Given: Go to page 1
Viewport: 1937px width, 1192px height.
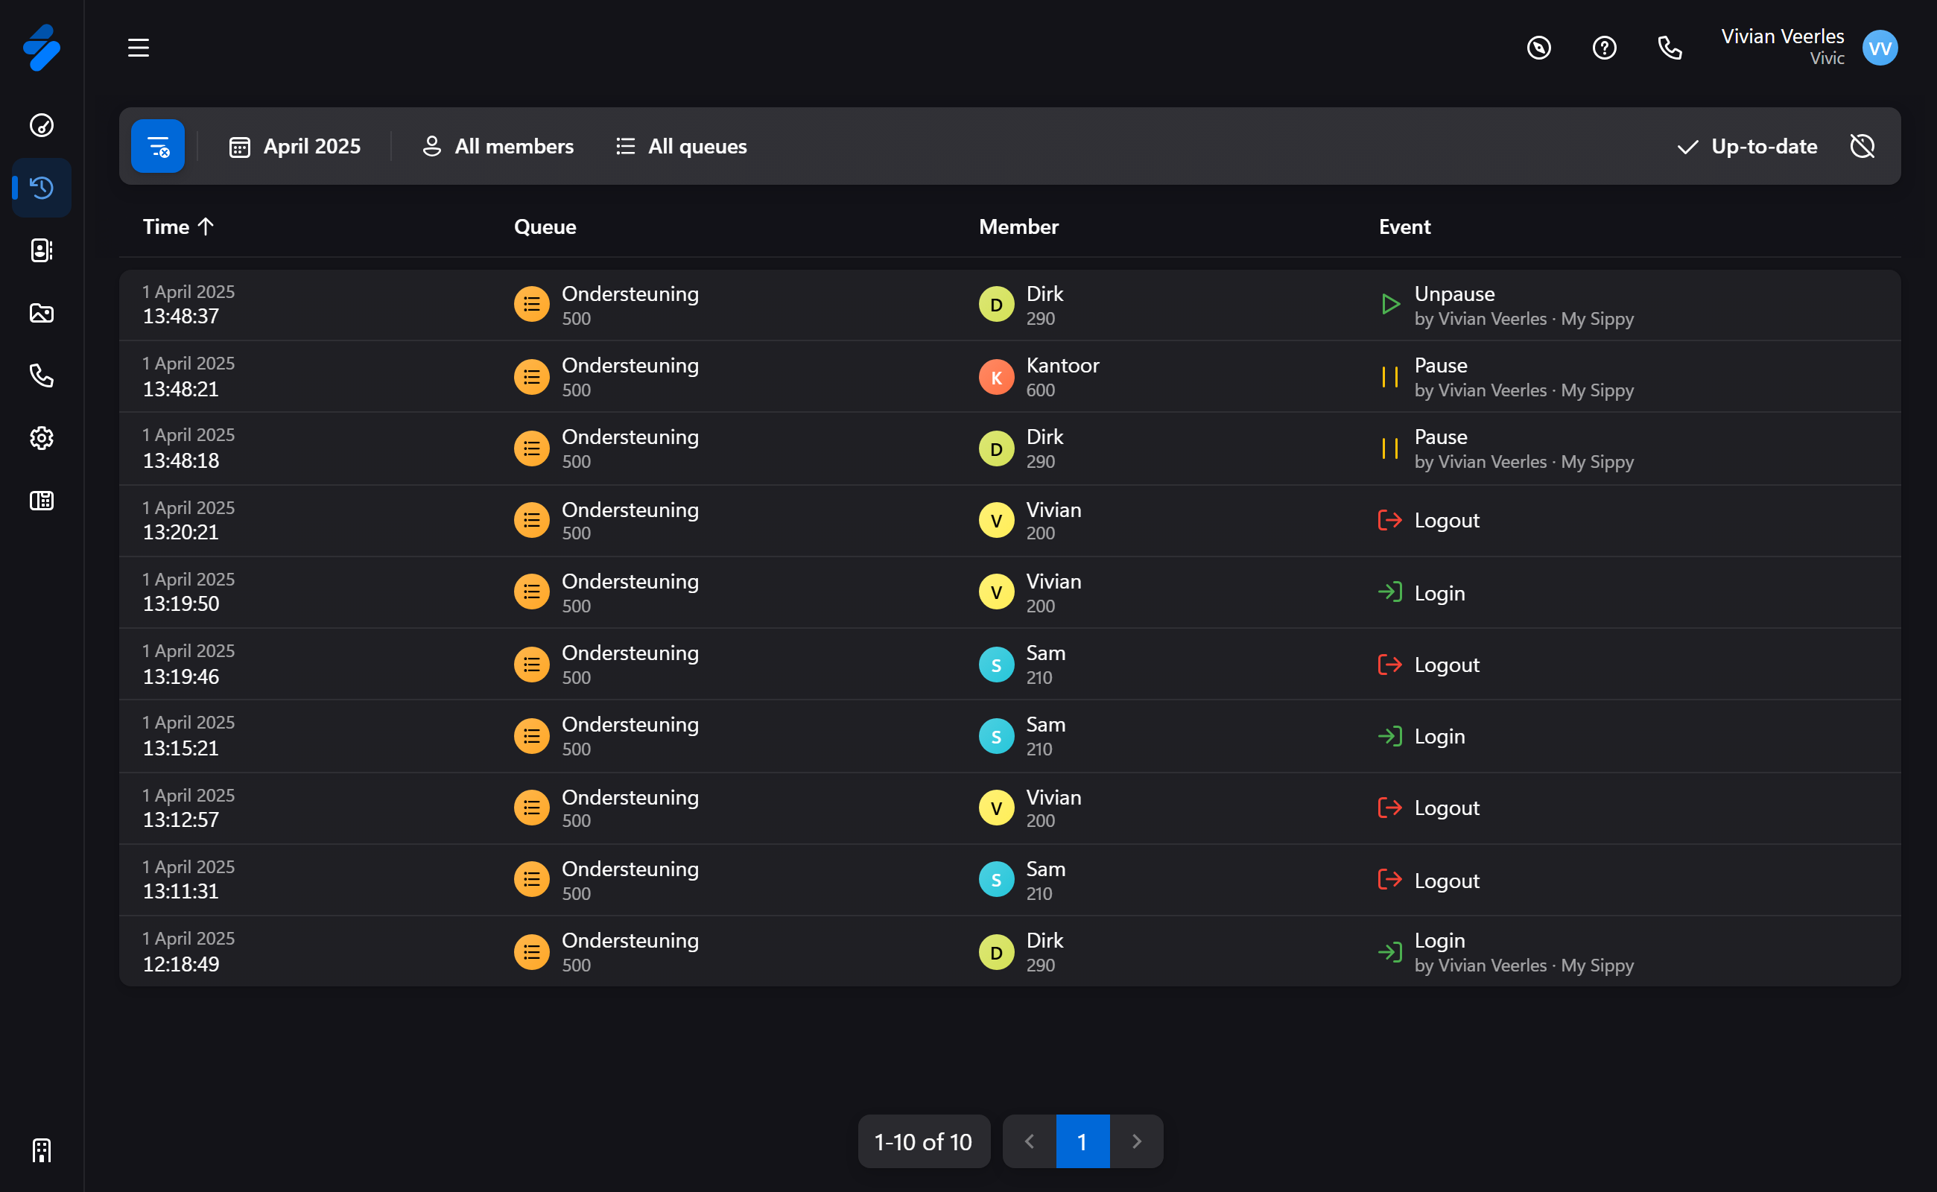Looking at the screenshot, I should [1082, 1141].
